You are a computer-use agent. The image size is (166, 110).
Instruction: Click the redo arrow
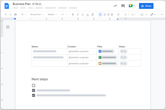point(10,14)
